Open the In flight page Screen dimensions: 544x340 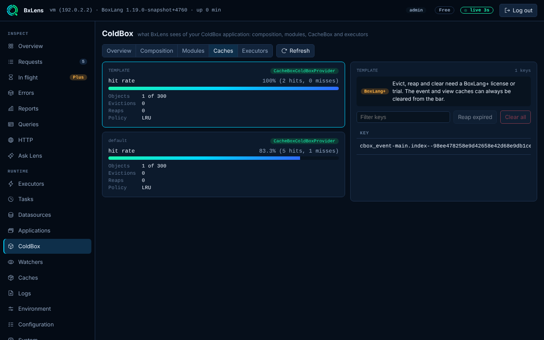pyautogui.click(x=47, y=77)
